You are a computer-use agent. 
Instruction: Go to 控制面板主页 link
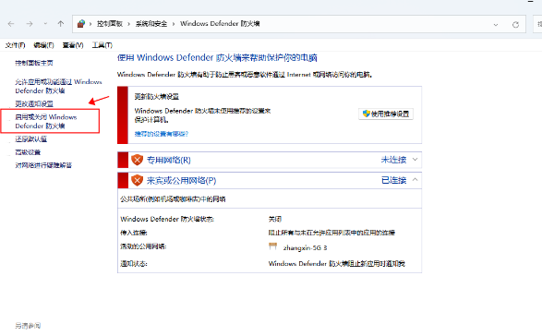tap(34, 63)
